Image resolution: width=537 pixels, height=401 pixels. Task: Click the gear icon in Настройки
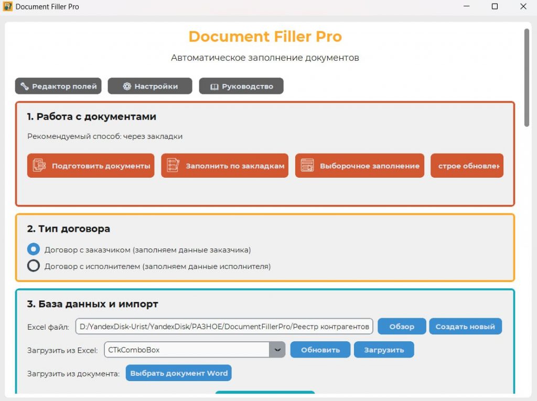[x=127, y=86]
